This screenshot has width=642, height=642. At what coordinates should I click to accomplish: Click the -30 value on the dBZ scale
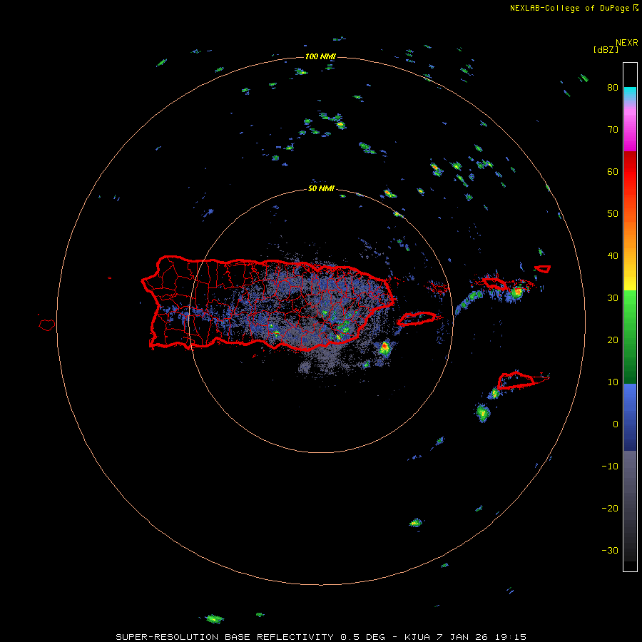pos(610,551)
